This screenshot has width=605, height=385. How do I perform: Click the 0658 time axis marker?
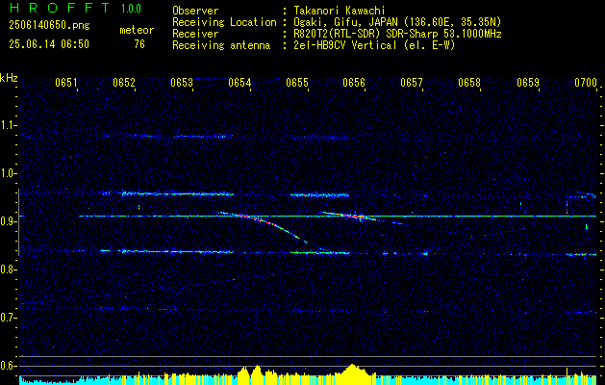pyautogui.click(x=469, y=83)
